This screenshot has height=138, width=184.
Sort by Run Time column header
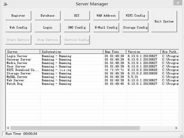pyautogui.click(x=114, y=52)
